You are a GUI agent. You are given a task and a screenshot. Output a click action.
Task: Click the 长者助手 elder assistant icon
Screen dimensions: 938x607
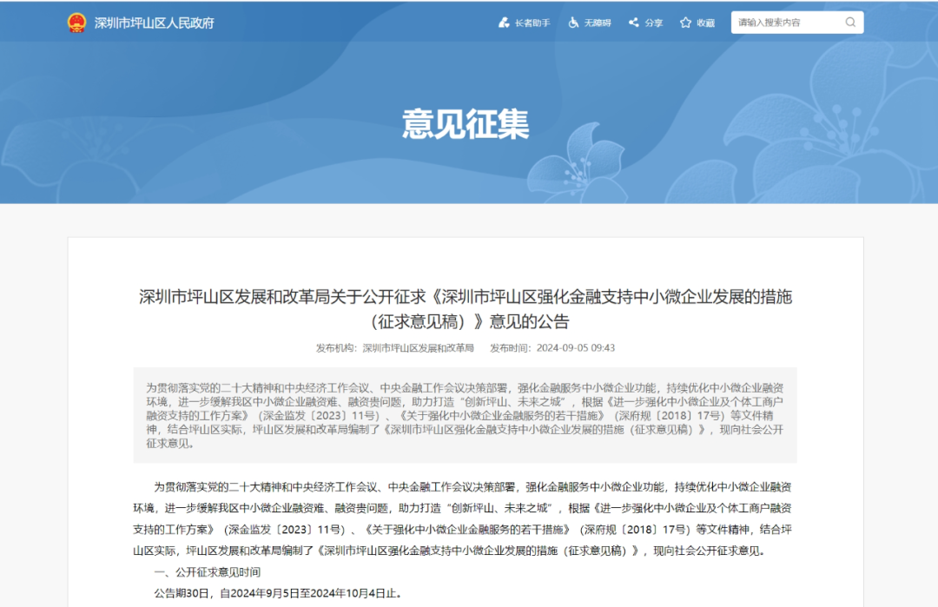coord(504,23)
